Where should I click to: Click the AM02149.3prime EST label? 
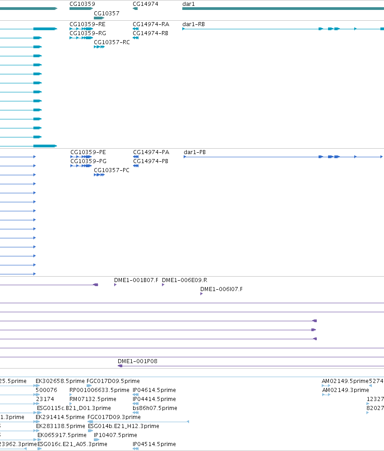pyautogui.click(x=345, y=390)
